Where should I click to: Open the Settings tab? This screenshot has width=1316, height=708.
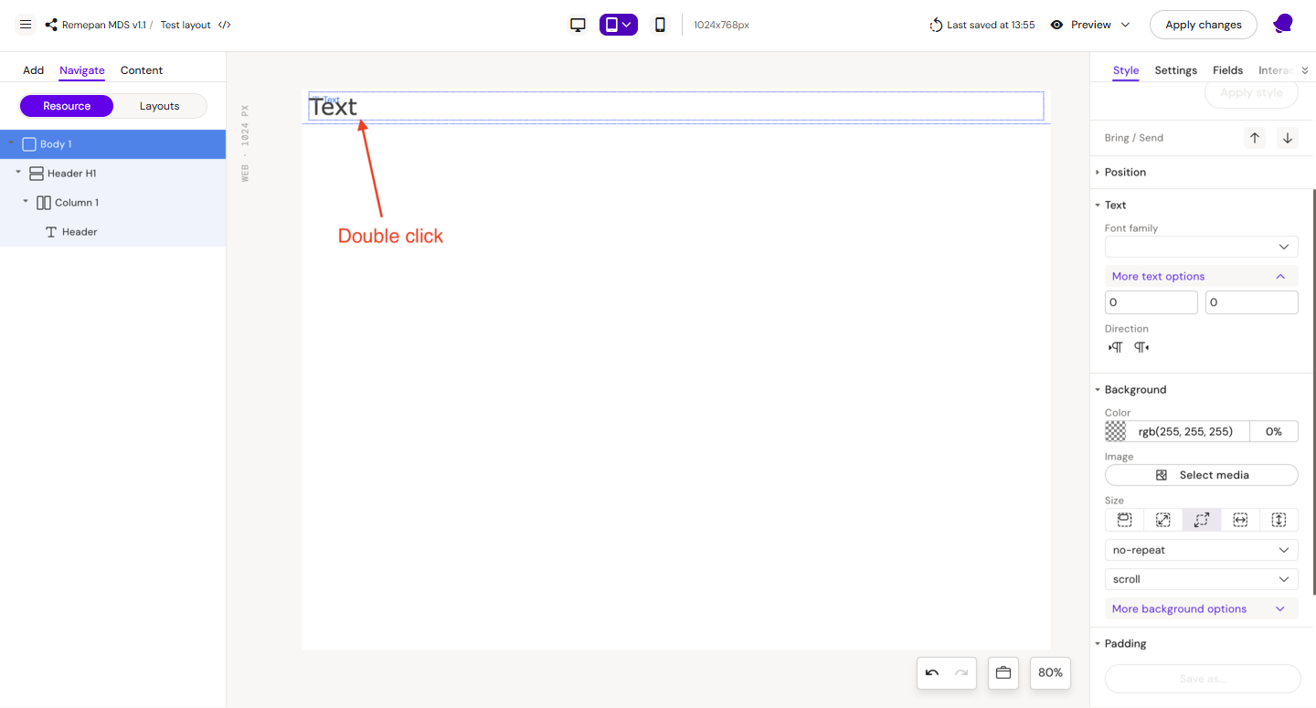1175,70
